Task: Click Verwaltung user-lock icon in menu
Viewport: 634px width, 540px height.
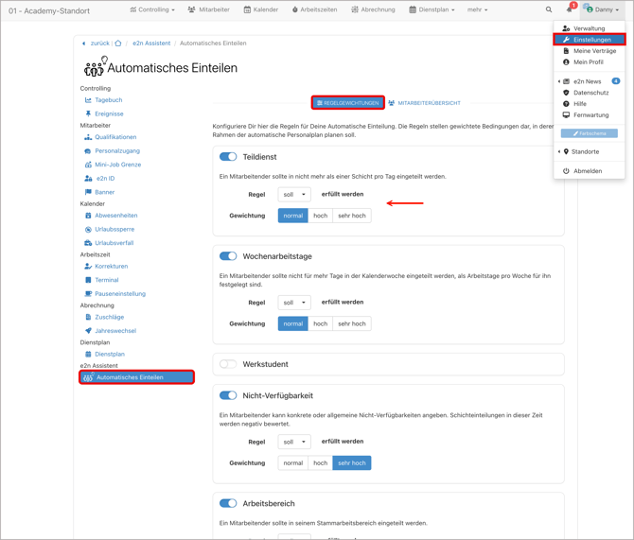Action: (x=567, y=28)
